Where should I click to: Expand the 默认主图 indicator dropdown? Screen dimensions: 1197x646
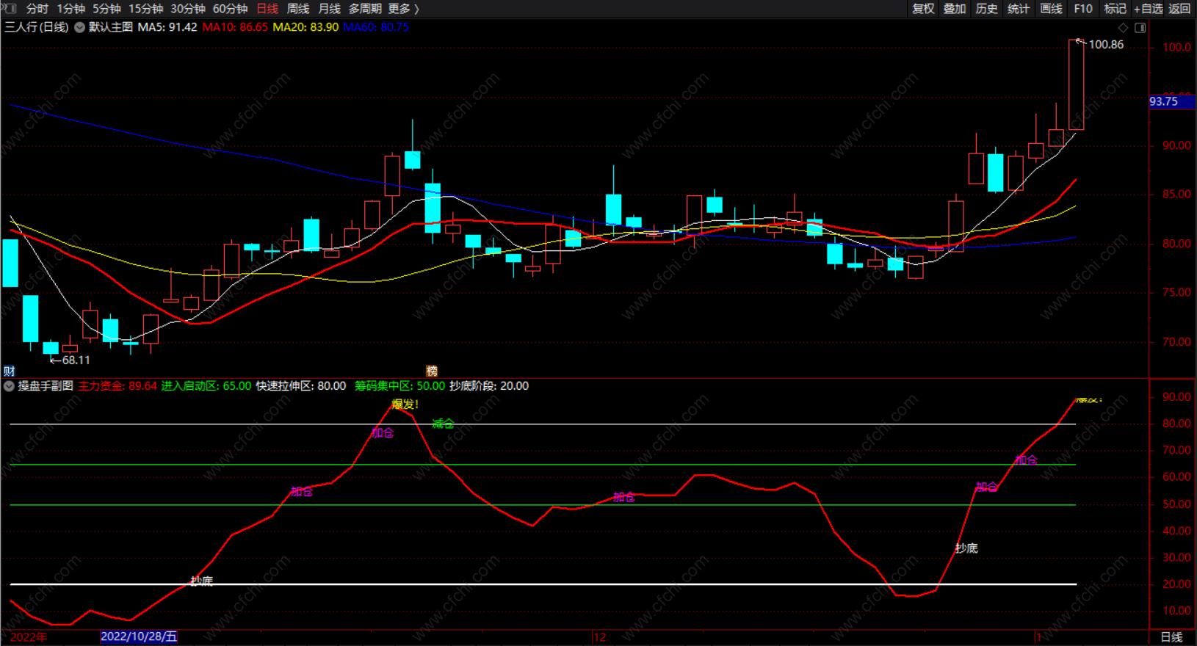click(x=79, y=27)
